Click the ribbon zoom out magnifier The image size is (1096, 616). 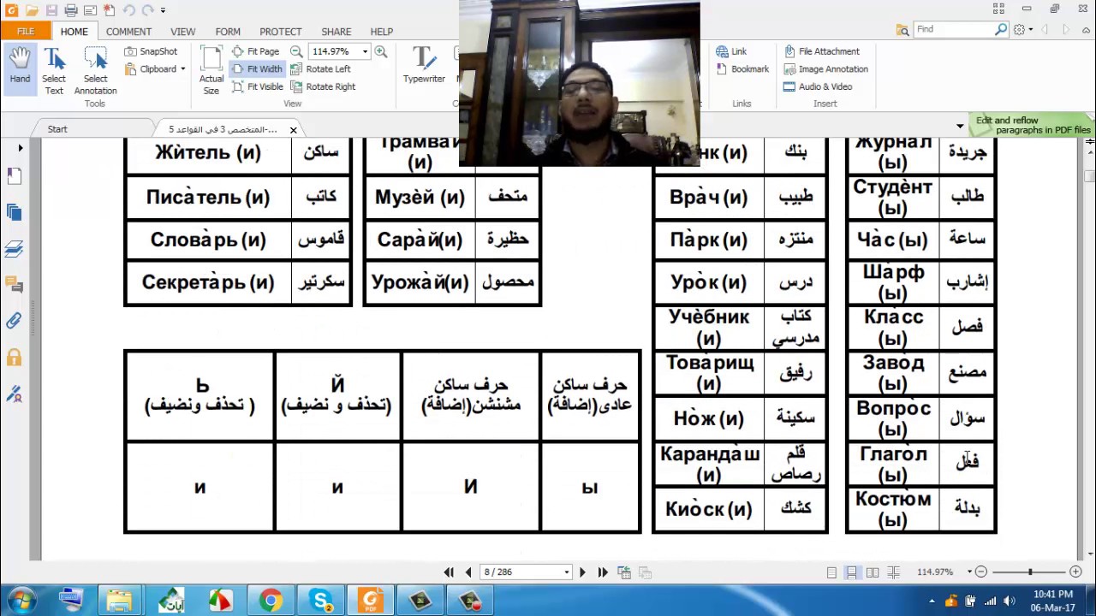[x=296, y=51]
